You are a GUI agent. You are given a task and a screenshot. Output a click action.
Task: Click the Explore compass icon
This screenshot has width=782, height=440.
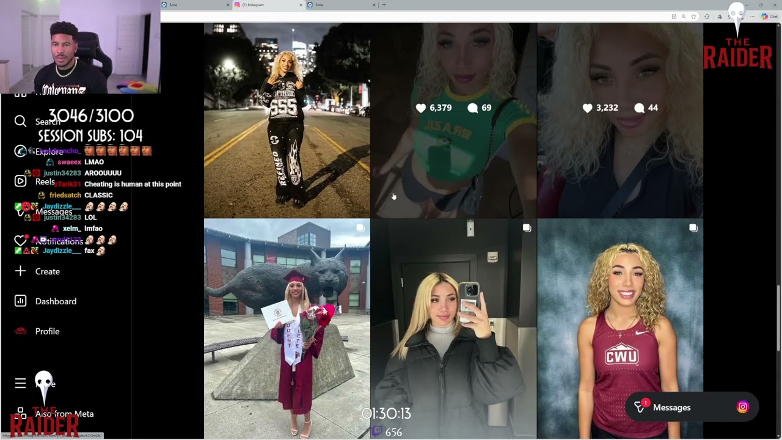(x=20, y=151)
